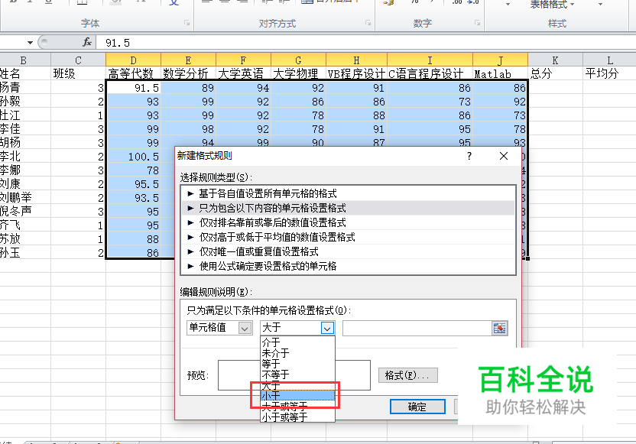Screen dimensions: 636x444
Task: Click the 总分 header cell
Action: tap(555, 73)
